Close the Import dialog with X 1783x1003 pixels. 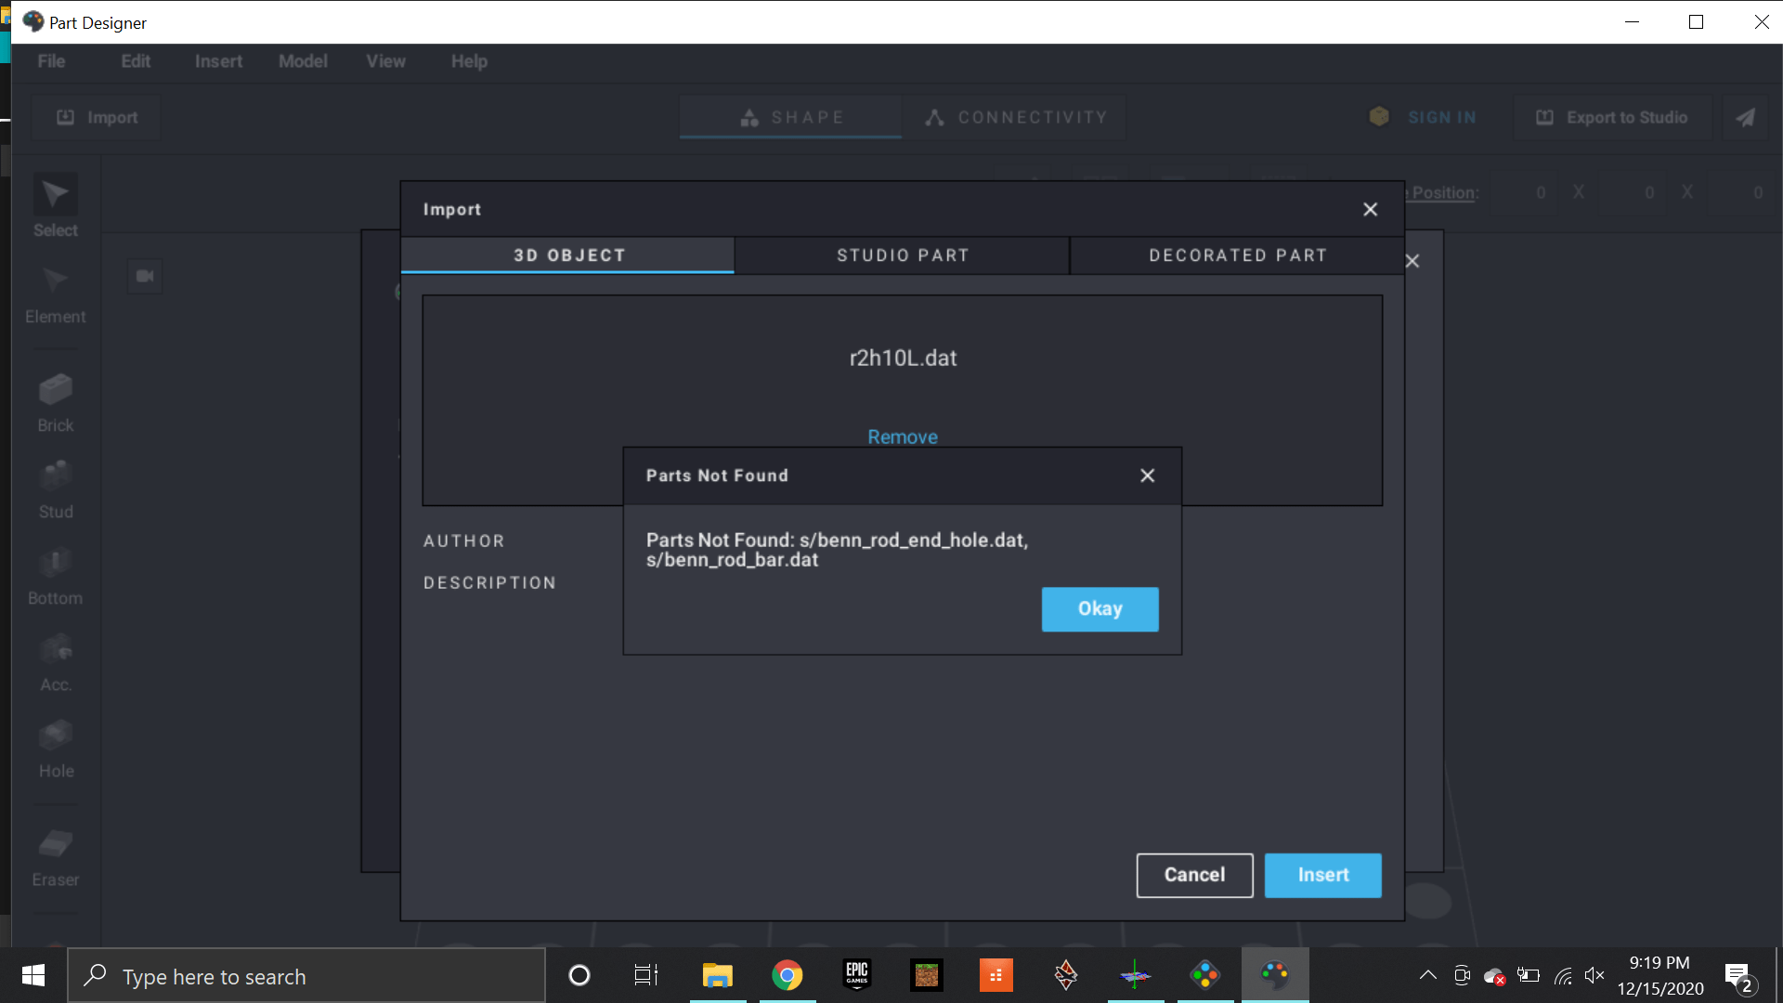(1370, 210)
